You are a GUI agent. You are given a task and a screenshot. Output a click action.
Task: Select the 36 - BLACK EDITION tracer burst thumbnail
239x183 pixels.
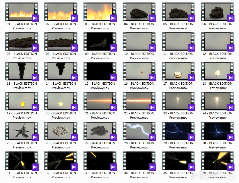(217, 161)
